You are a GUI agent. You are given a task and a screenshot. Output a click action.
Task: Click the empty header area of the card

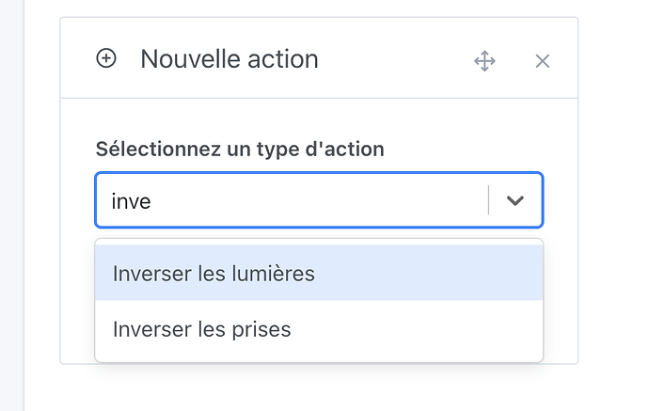pyautogui.click(x=395, y=59)
